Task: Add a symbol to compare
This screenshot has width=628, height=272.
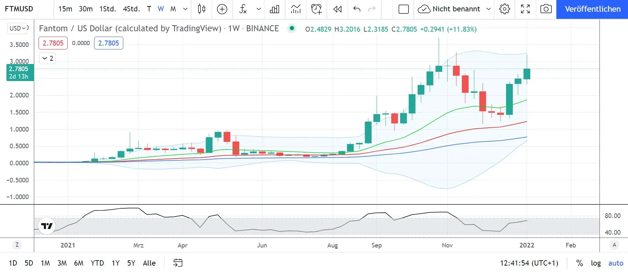Action: pos(222,9)
